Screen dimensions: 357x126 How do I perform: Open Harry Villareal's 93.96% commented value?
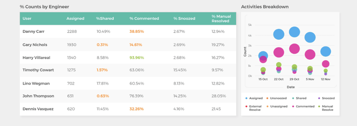(137, 58)
